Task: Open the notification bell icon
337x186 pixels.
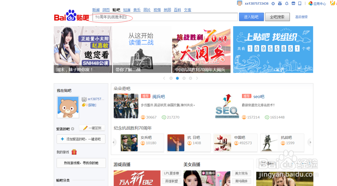Action: (x=286, y=3)
